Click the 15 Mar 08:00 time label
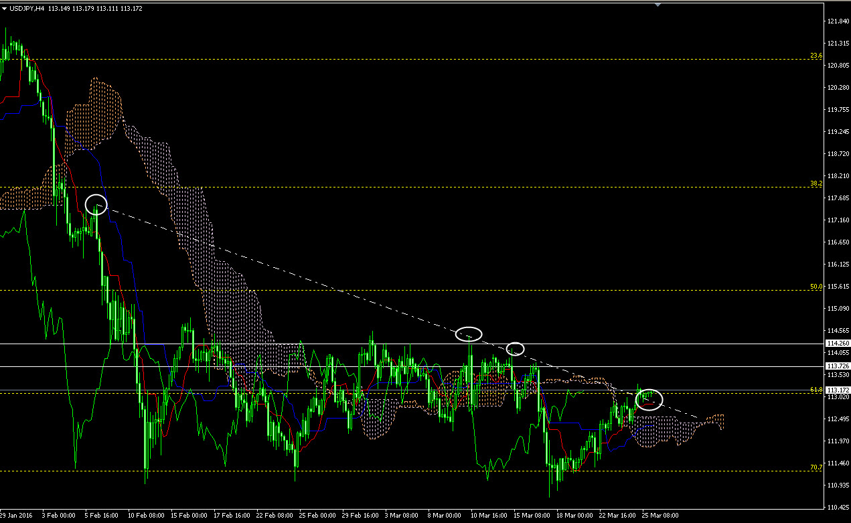Viewport: 851px width, 523px height. click(532, 516)
